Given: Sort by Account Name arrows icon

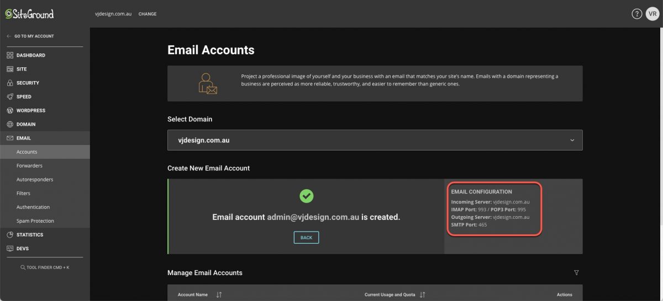Looking at the screenshot, I should [x=219, y=295].
